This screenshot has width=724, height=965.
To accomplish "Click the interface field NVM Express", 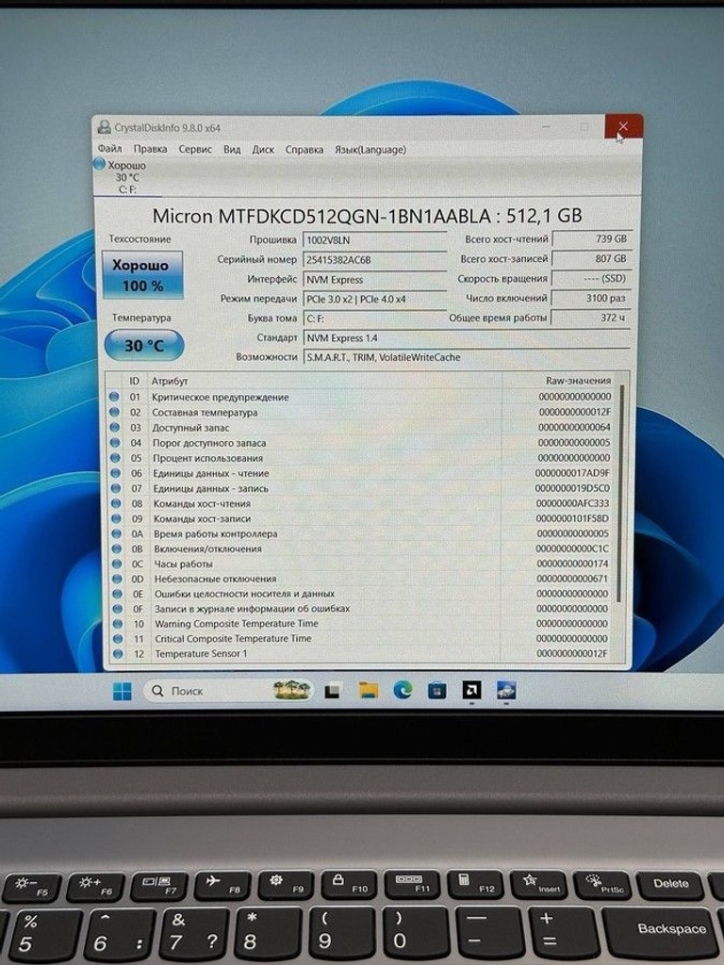I will click(374, 279).
